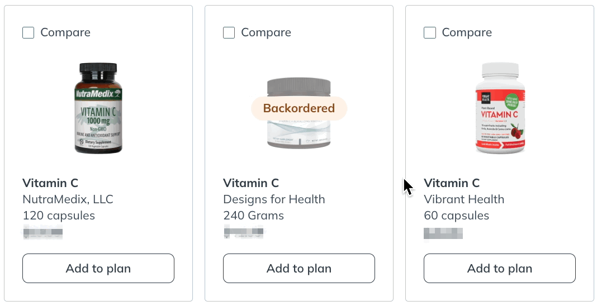Click the Backordered badge on the jar
The height and width of the screenshot is (306, 597).
pos(299,108)
